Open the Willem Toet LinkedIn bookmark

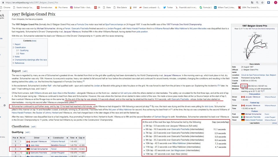[x=224, y=8]
